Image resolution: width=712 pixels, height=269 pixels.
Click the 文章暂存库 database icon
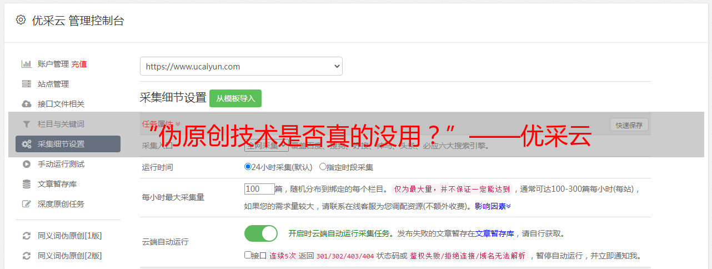[x=26, y=184]
